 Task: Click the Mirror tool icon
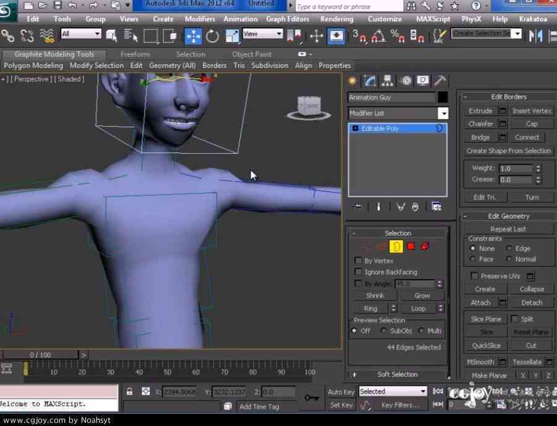pos(536,36)
